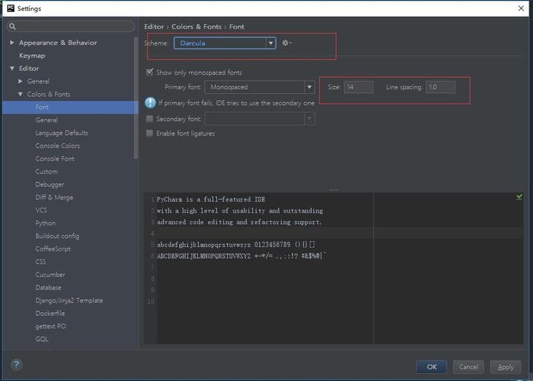Click the Cancel button

tap(469, 367)
